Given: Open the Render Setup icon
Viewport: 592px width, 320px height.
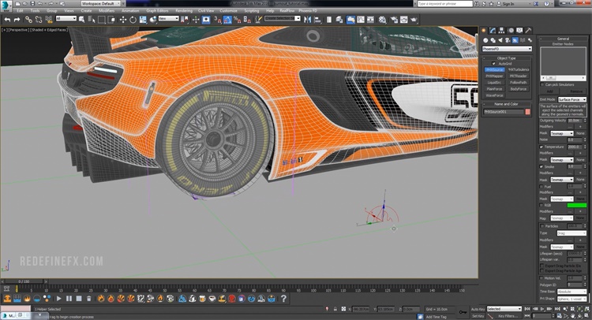Looking at the screenshot, I should [x=394, y=20].
